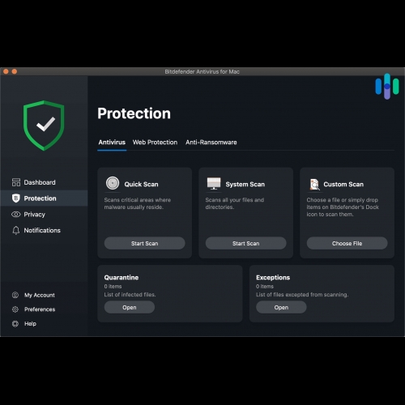This screenshot has width=405, height=405.
Task: Click the System Scan monitor icon
Action: pos(214,184)
